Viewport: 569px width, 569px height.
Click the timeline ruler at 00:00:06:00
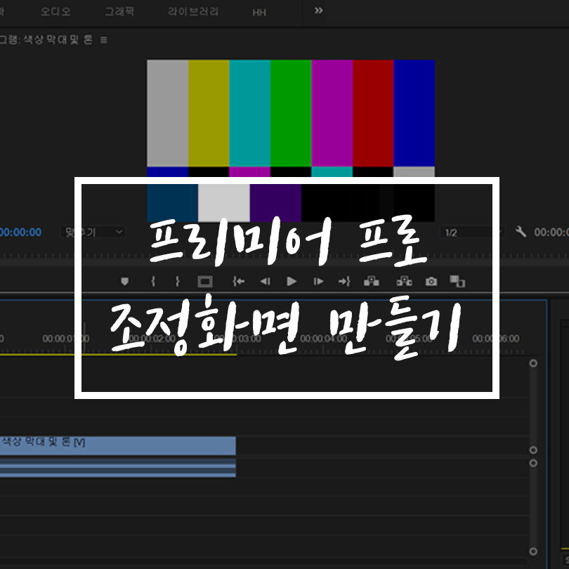(x=496, y=339)
